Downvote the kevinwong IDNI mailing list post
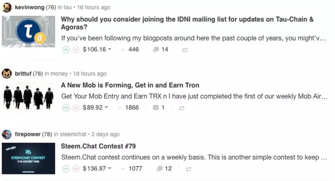 click(76, 50)
